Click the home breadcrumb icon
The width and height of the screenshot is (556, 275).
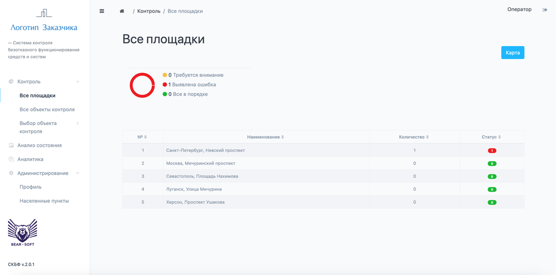pyautogui.click(x=121, y=11)
